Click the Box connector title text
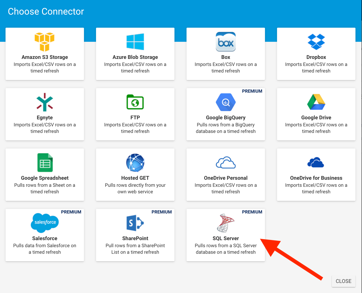The height and width of the screenshot is (293, 362). click(226, 57)
